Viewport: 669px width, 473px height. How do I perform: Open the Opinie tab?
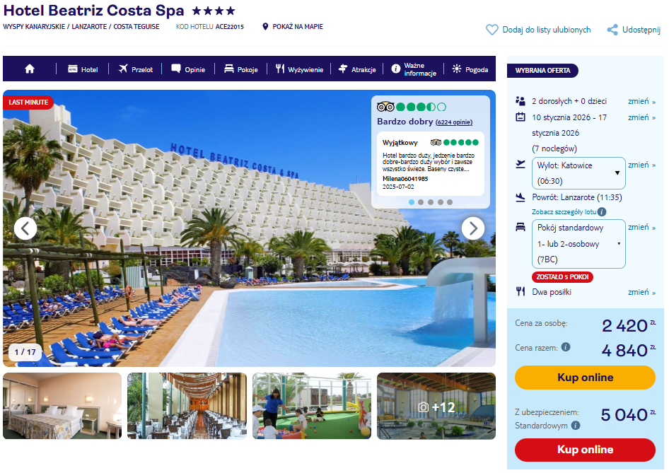point(188,69)
